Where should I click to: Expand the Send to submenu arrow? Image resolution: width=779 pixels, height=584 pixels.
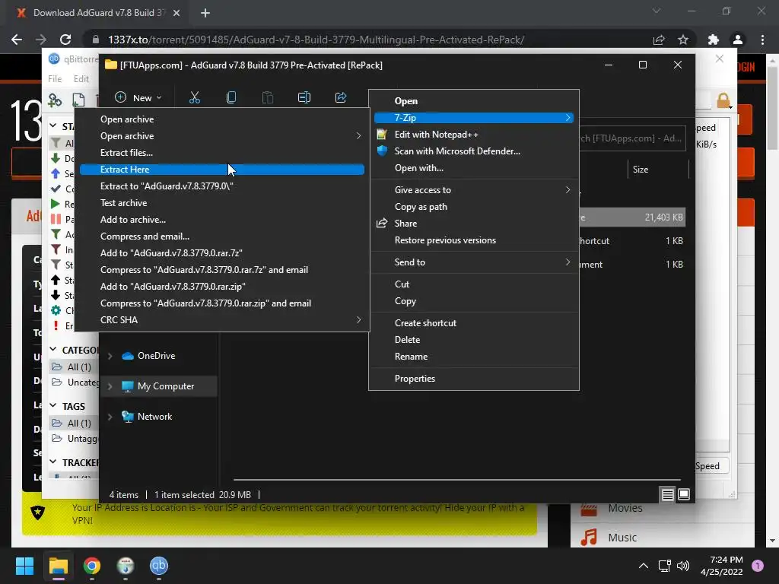[568, 262]
